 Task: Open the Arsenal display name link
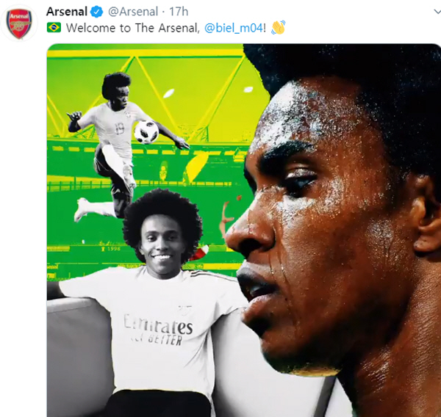click(x=67, y=12)
